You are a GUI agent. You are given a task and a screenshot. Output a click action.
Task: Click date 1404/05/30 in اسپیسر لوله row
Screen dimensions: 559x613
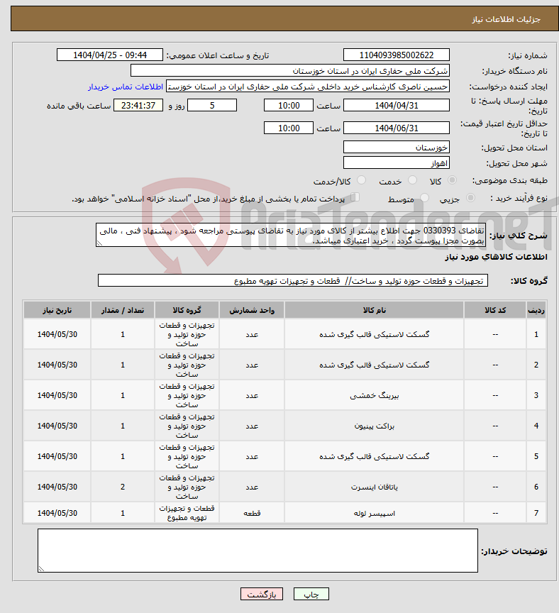[x=57, y=513]
